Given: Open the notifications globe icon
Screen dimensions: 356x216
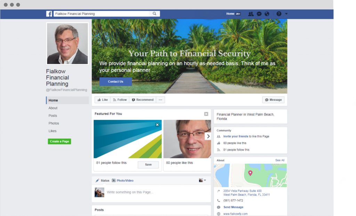Looking at the screenshot, I should coord(267,14).
